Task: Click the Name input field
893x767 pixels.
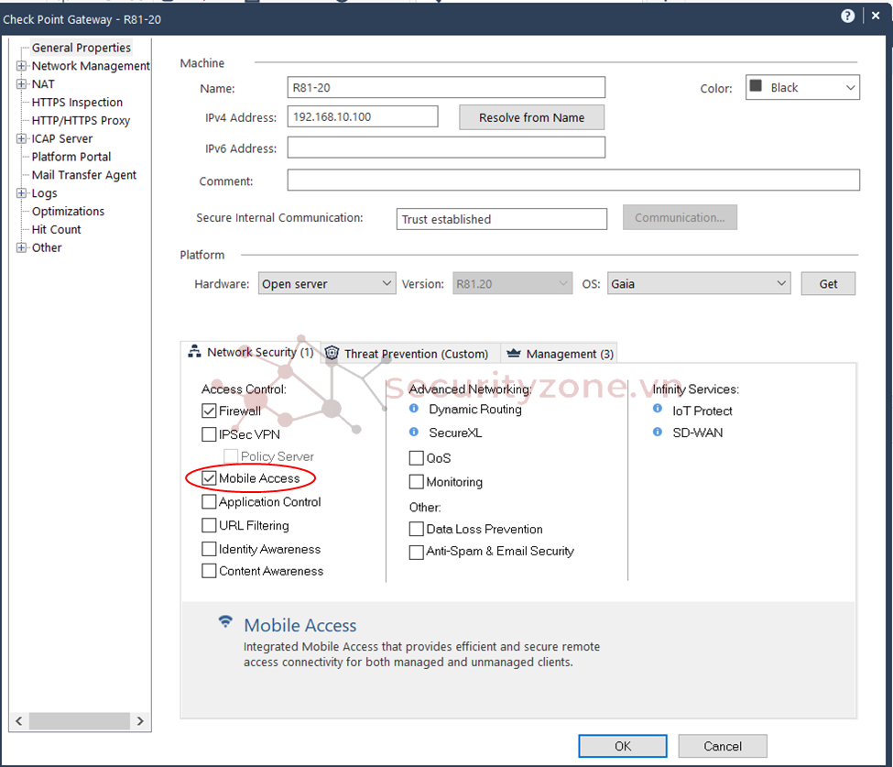Action: point(446,87)
